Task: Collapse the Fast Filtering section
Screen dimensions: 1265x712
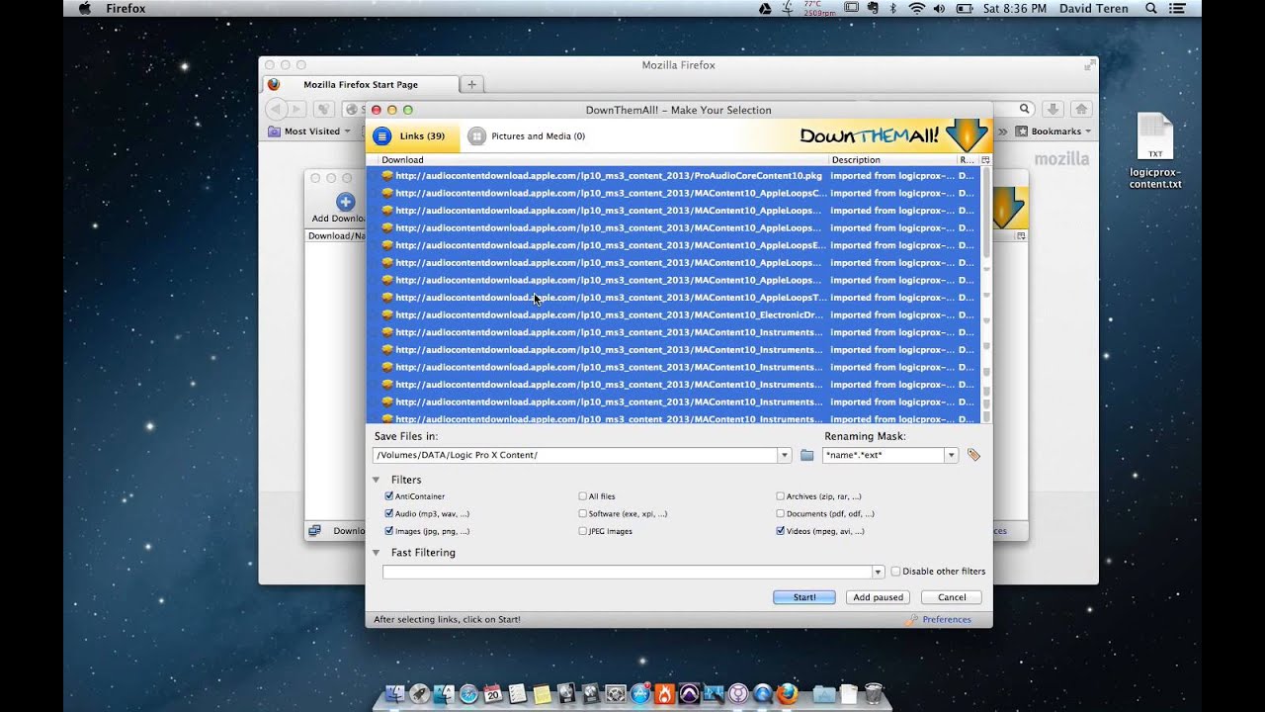Action: (x=376, y=553)
